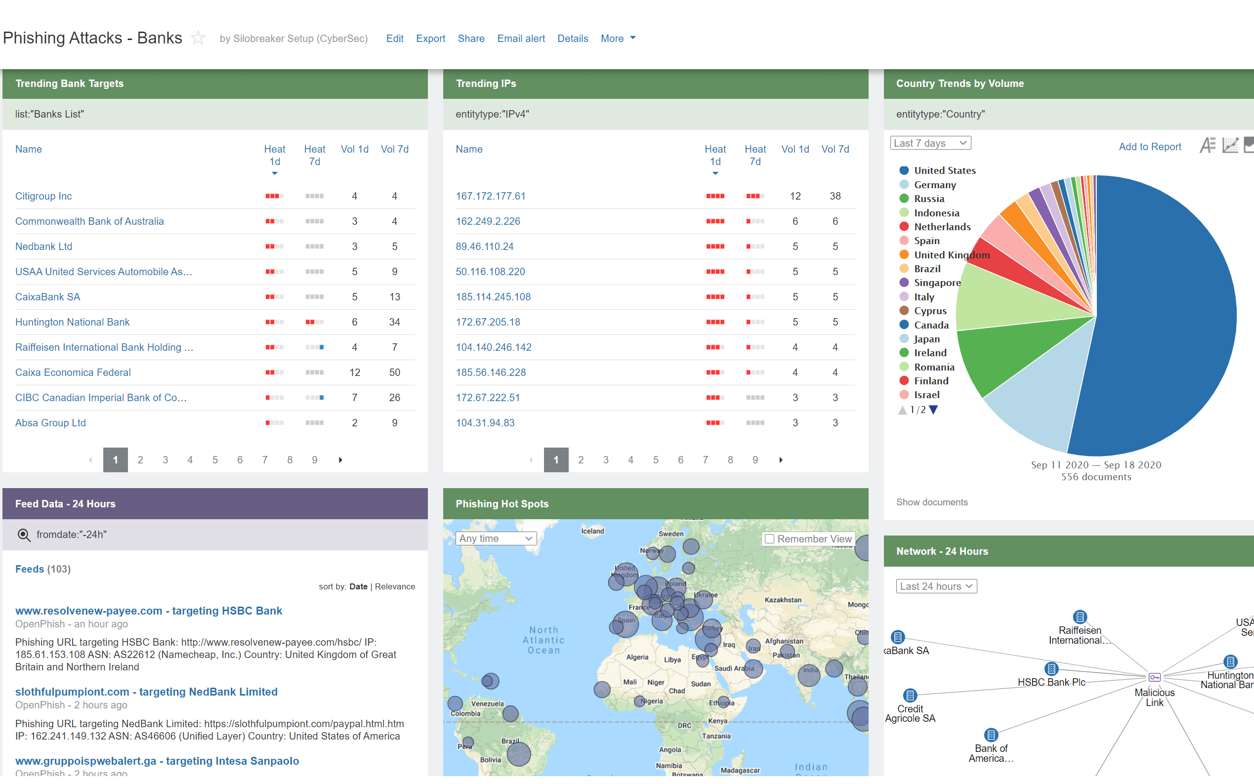Go to next page of Trending IPs

(x=781, y=460)
